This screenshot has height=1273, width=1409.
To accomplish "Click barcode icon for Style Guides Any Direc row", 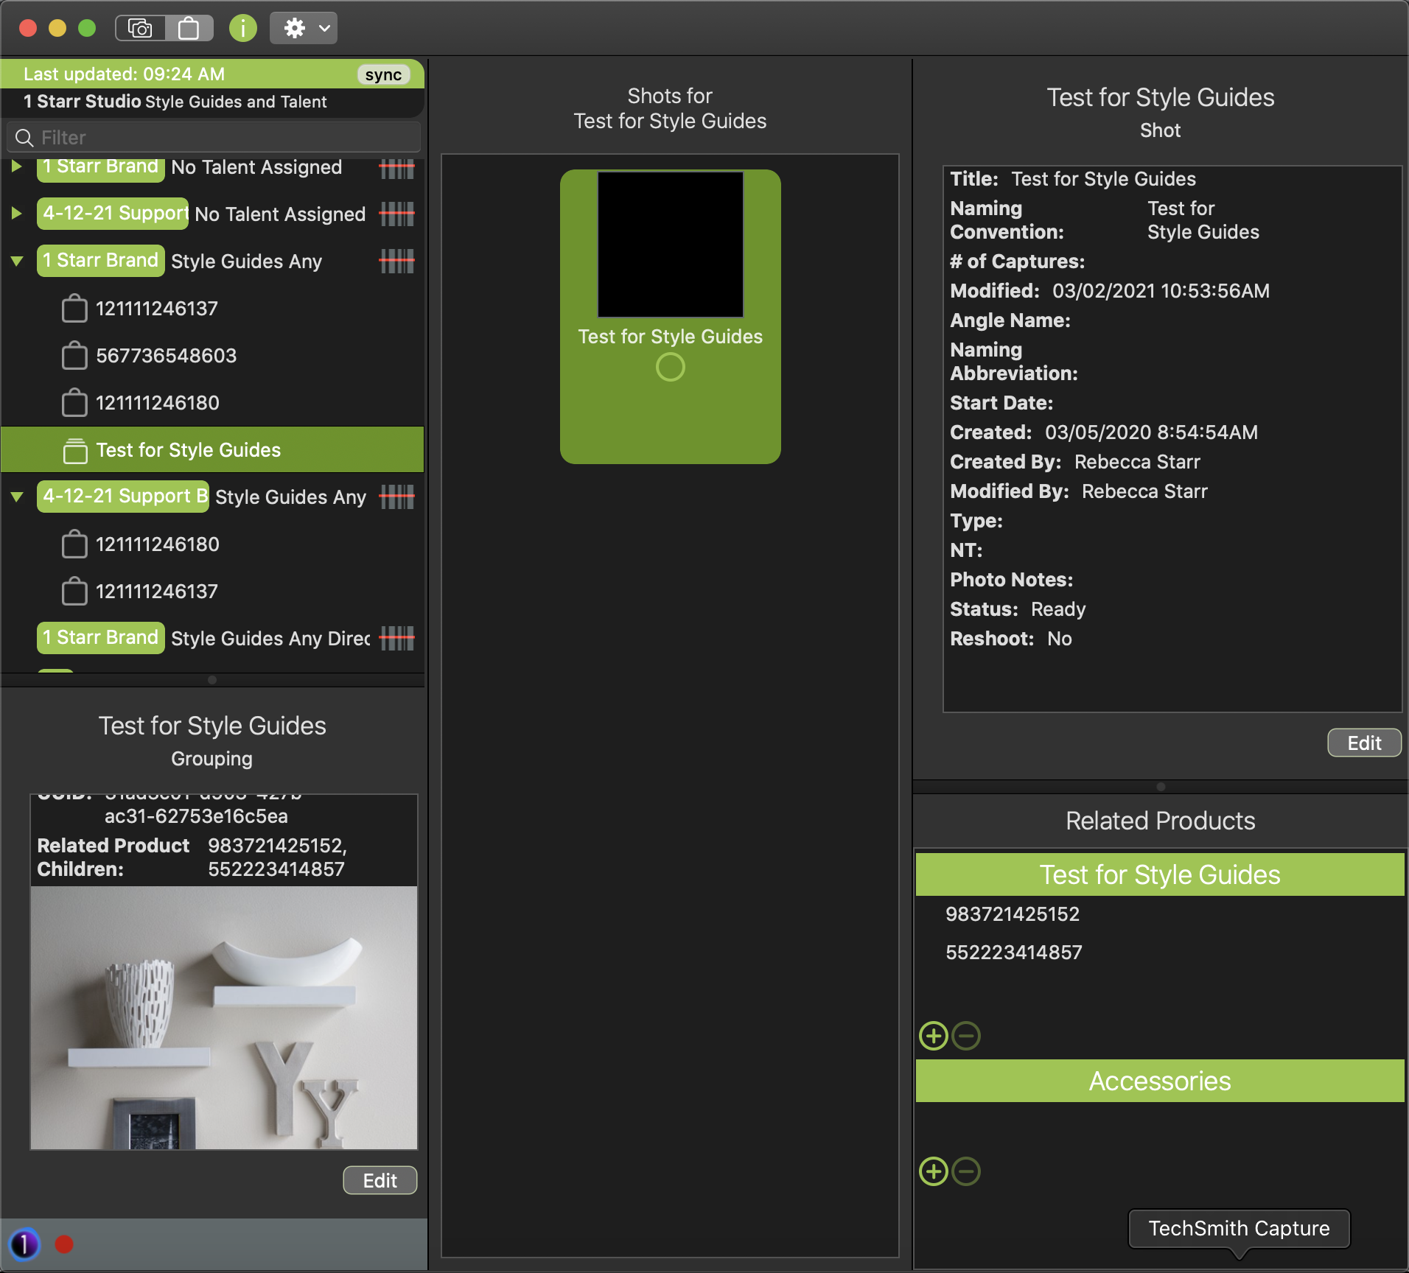I will click(396, 638).
